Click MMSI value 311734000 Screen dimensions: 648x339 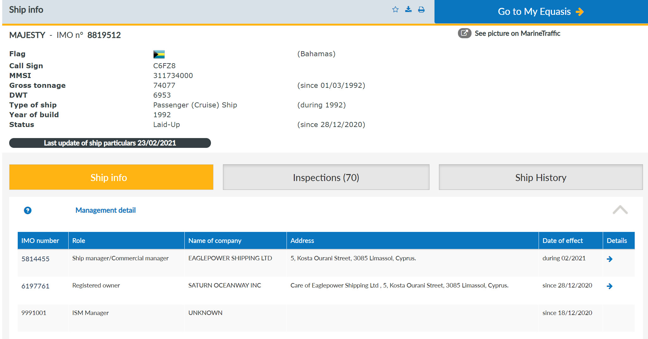pyautogui.click(x=173, y=76)
